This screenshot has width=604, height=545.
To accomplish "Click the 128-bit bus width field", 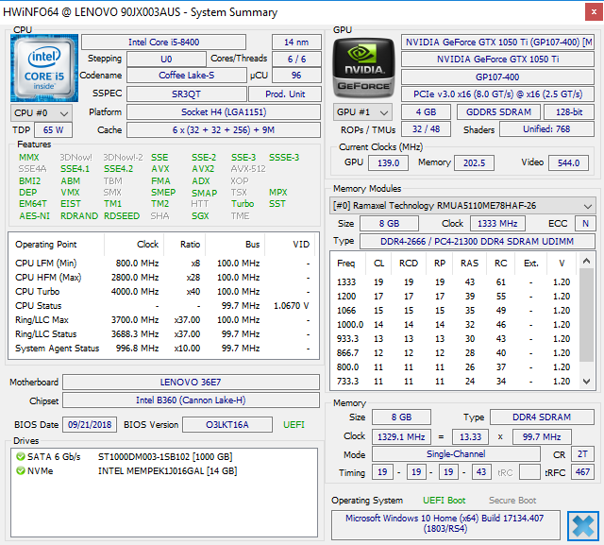I will click(x=569, y=112).
